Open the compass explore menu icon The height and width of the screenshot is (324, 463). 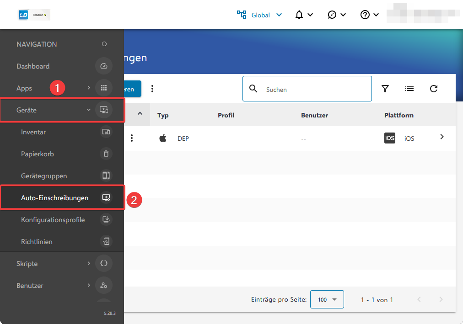pyautogui.click(x=332, y=15)
